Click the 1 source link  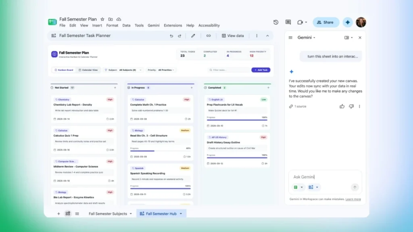pos(298,106)
